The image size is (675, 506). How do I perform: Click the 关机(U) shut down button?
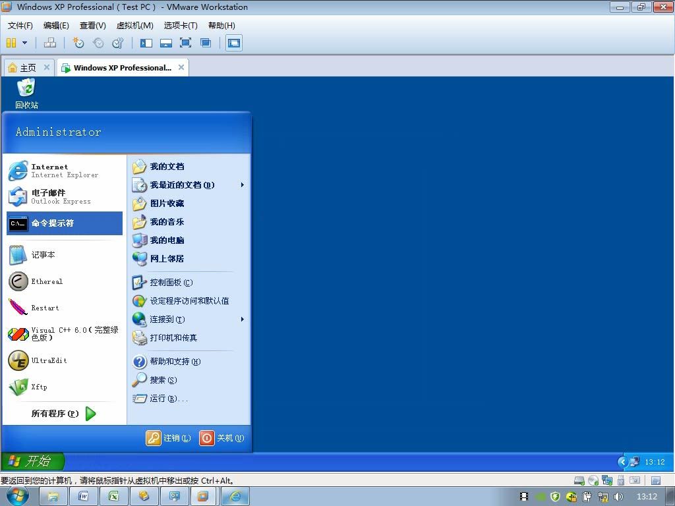[x=221, y=438]
